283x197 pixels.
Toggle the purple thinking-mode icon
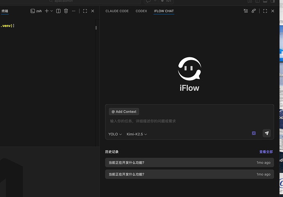tap(254, 133)
